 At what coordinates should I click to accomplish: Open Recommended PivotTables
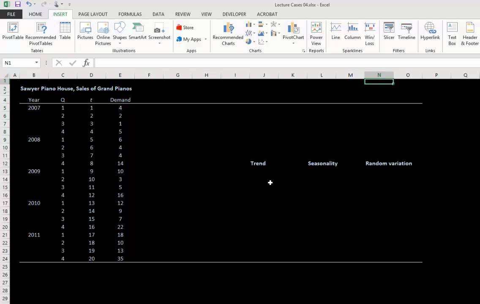(x=41, y=34)
